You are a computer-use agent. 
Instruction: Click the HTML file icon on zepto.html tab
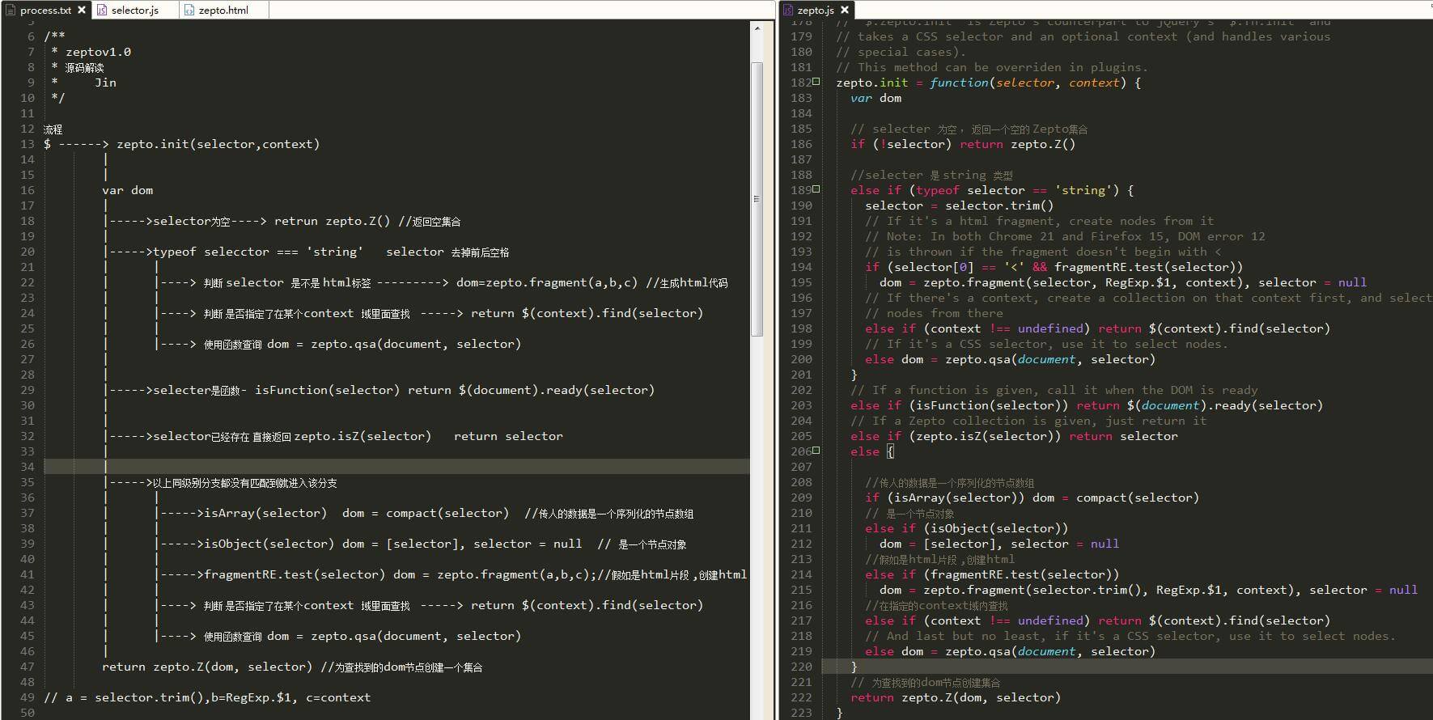coord(189,11)
